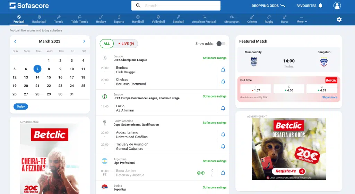The height and width of the screenshot is (194, 355).
Task: Open the Betclic CHEIRA-TE A FEZADA ad
Action: (x=50, y=159)
